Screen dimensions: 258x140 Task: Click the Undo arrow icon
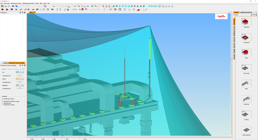point(13,6)
